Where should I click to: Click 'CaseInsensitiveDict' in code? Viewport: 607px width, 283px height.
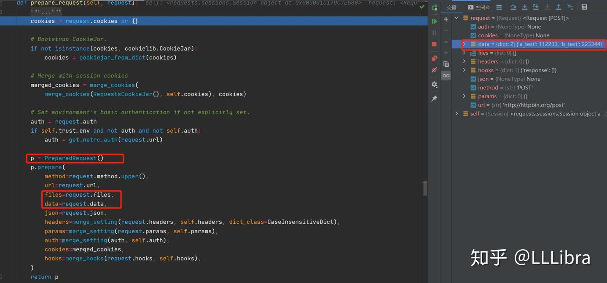[x=301, y=222]
